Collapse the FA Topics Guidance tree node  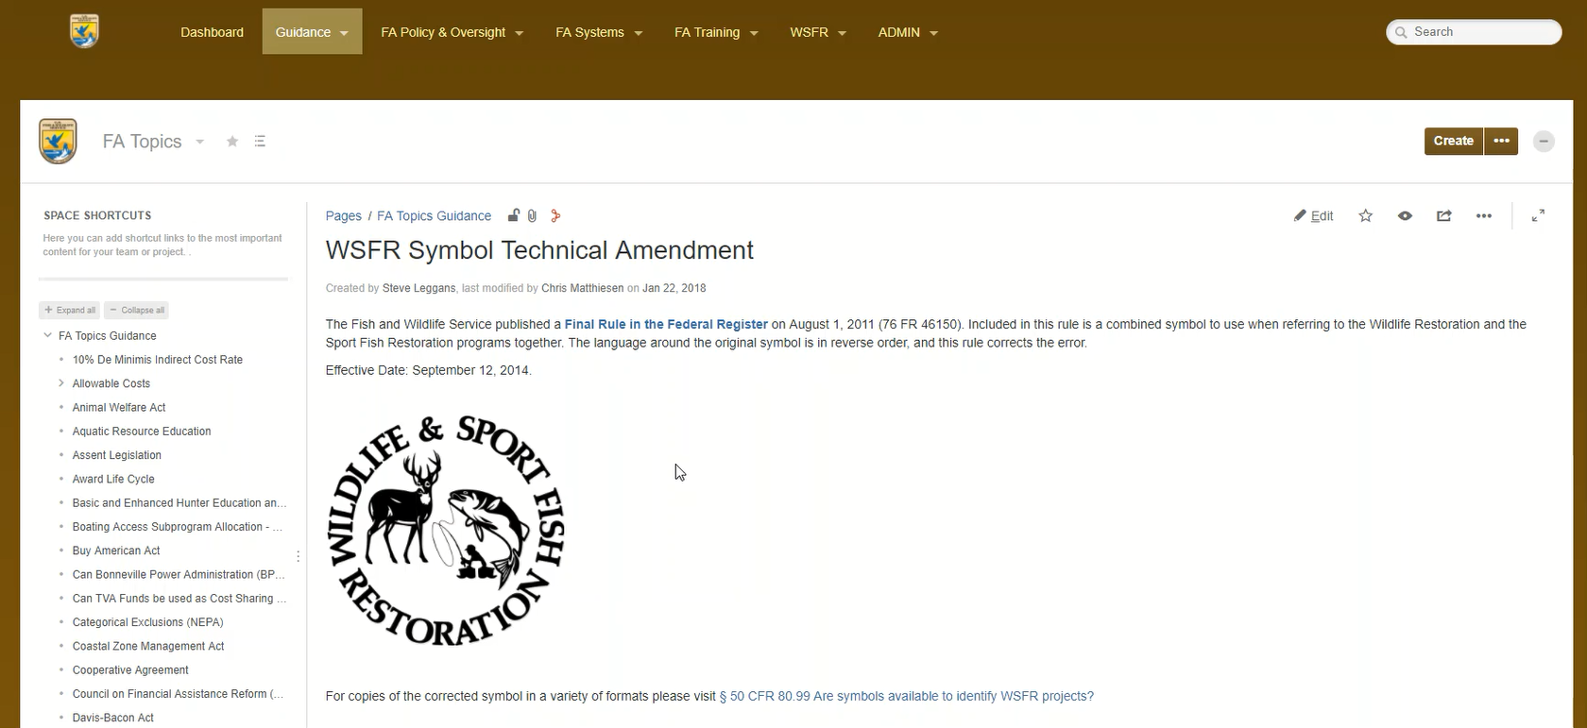tap(48, 335)
